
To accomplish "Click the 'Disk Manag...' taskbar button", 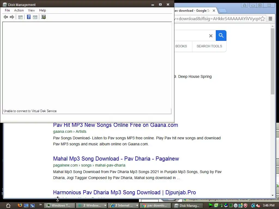I will point(187,205).
